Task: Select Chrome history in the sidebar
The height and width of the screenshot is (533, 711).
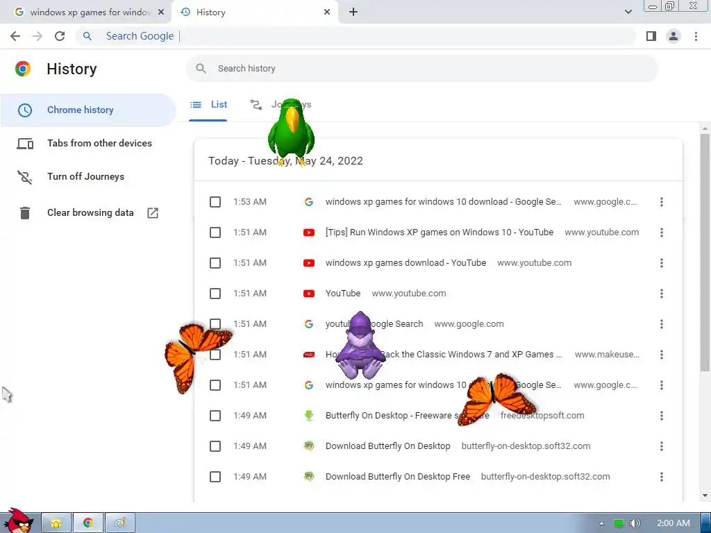Action: tap(88, 110)
